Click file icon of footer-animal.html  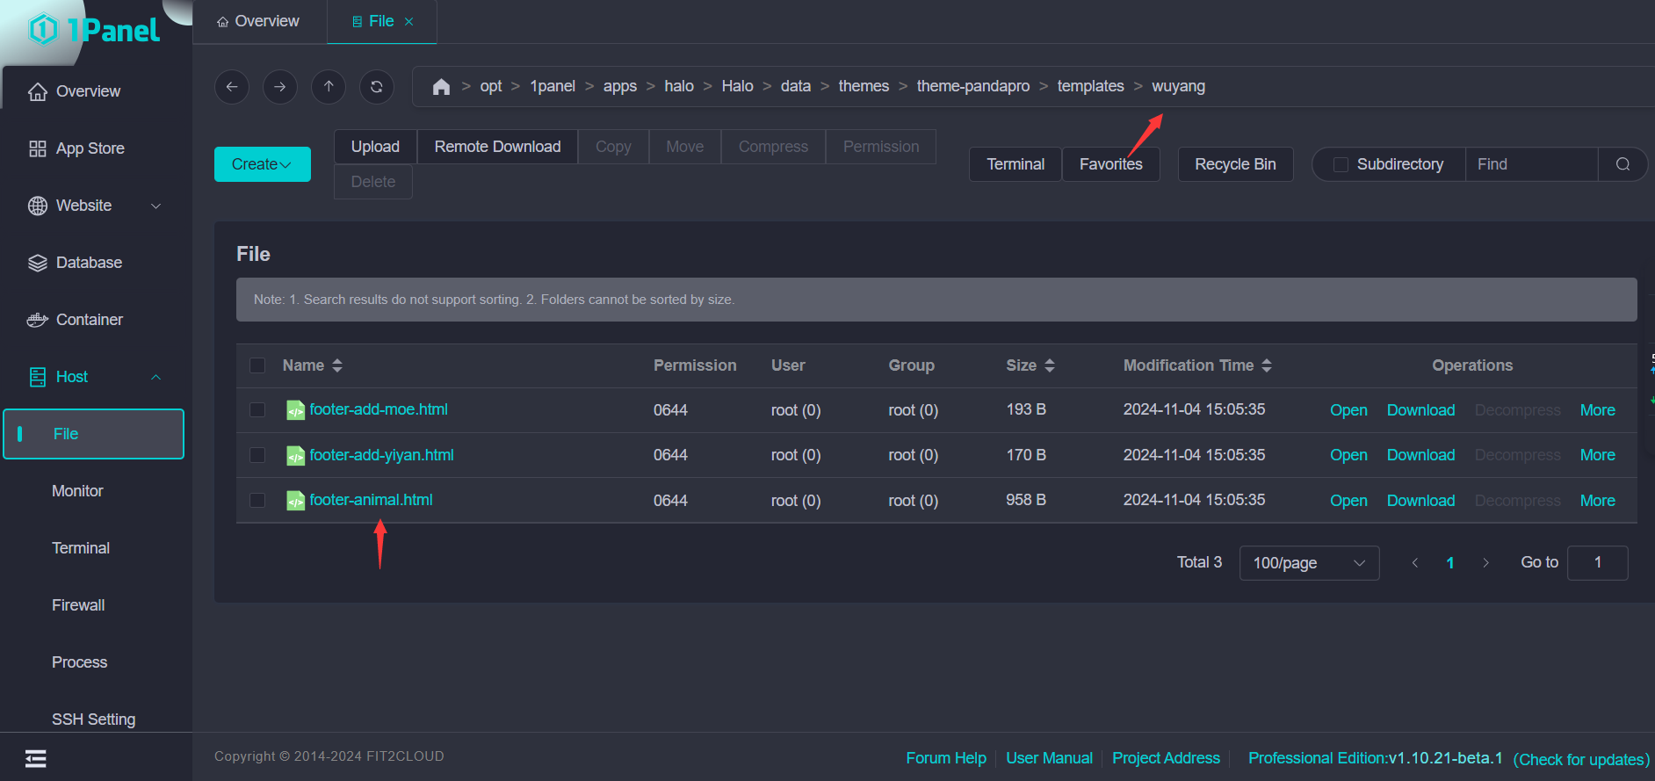(296, 501)
